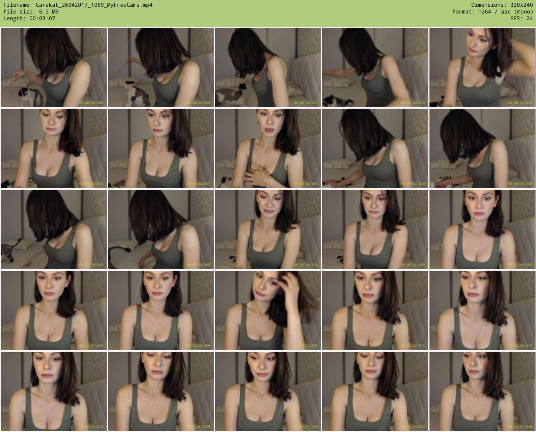This screenshot has height=432, width=536.
Task: Select the thumbnail at 00:02:28.317
Action: point(482,310)
